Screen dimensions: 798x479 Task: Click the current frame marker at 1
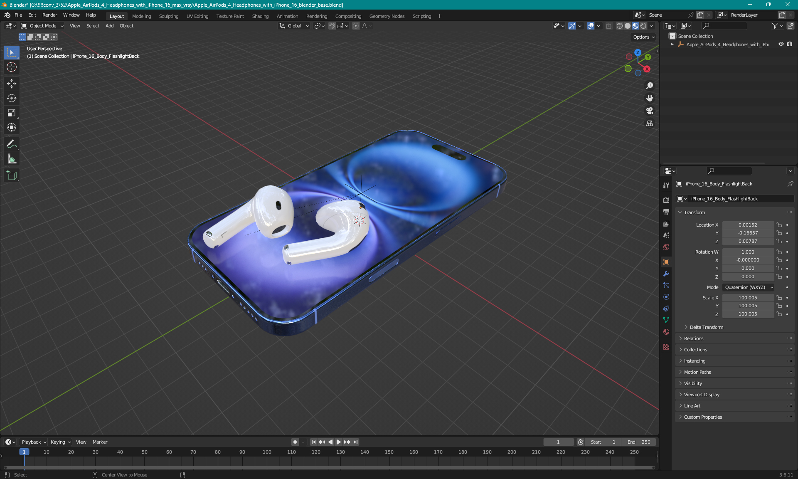pyautogui.click(x=24, y=452)
